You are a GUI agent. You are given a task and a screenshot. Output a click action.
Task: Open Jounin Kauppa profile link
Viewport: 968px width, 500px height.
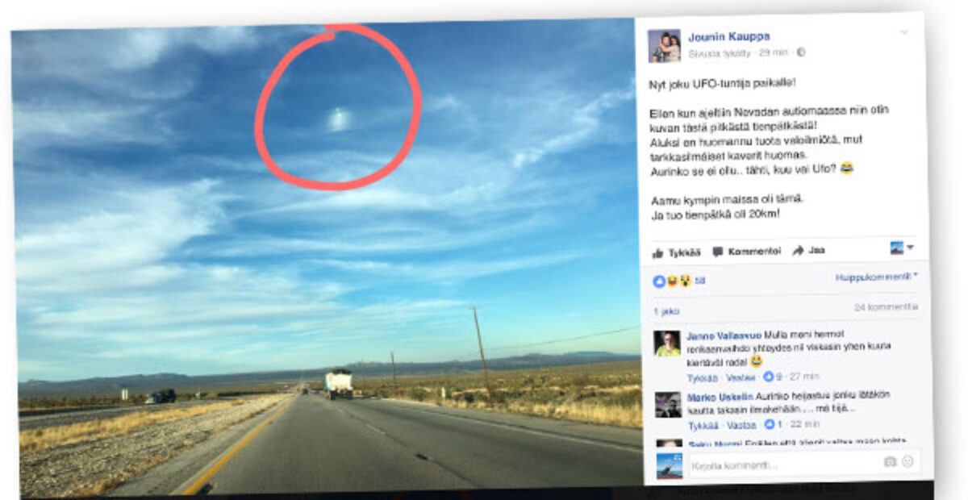point(728,37)
